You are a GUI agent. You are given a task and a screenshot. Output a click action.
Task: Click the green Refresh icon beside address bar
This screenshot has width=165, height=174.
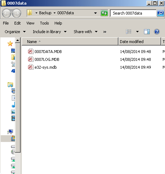104,13
